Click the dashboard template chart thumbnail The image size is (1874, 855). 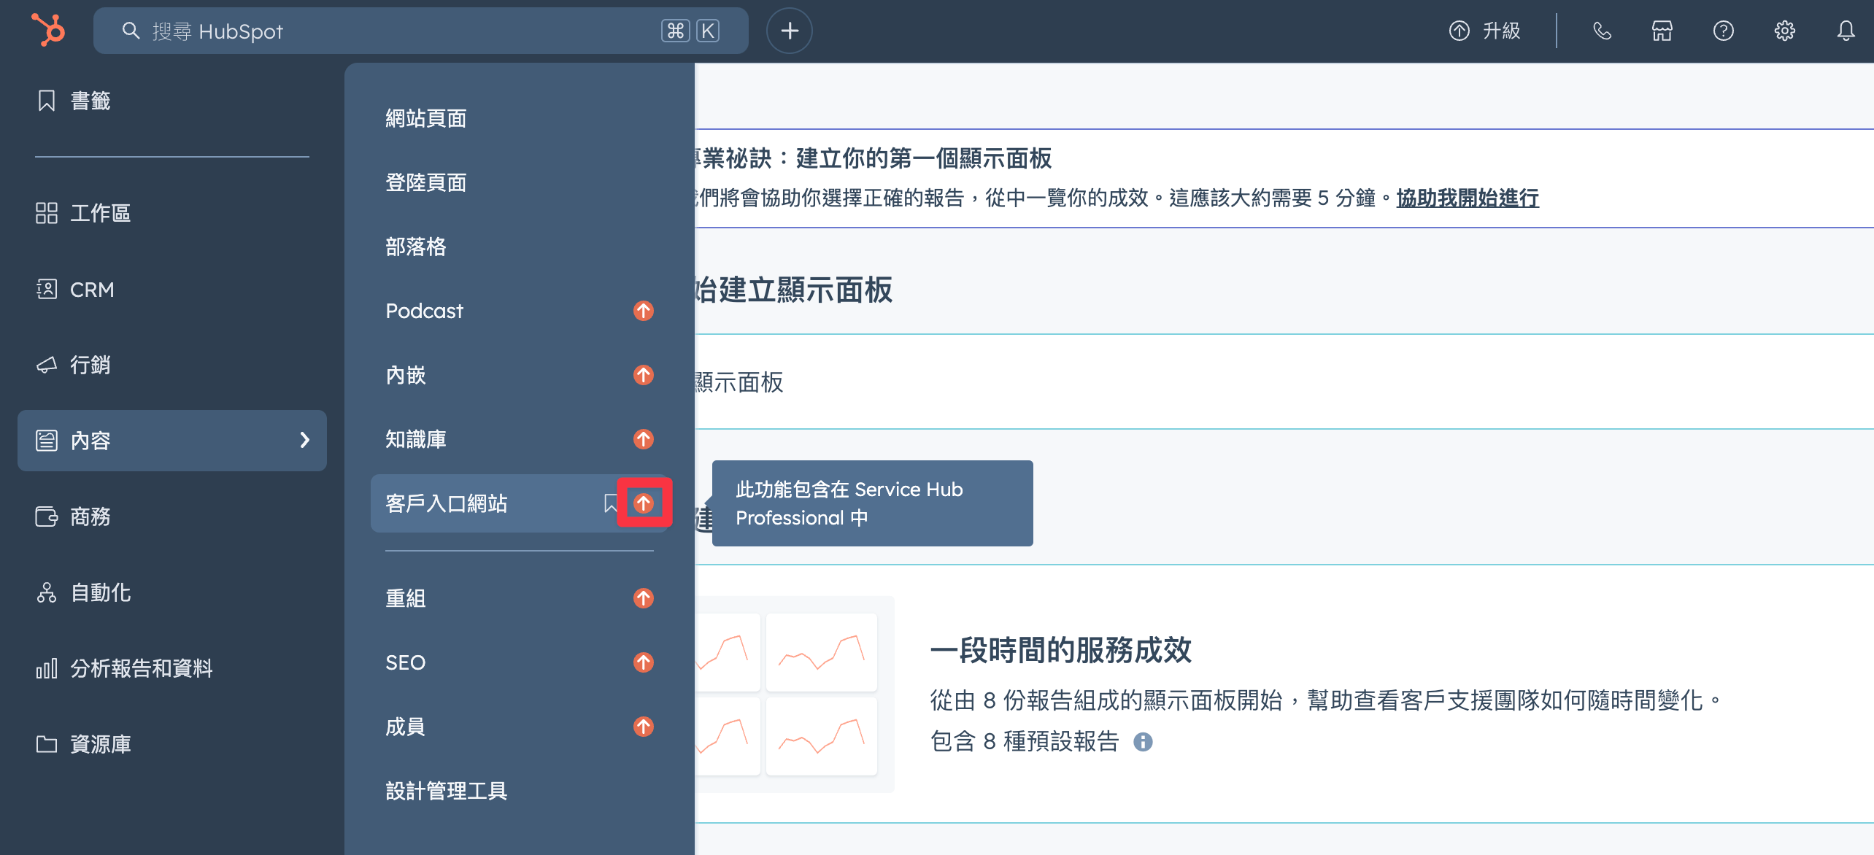[794, 694]
